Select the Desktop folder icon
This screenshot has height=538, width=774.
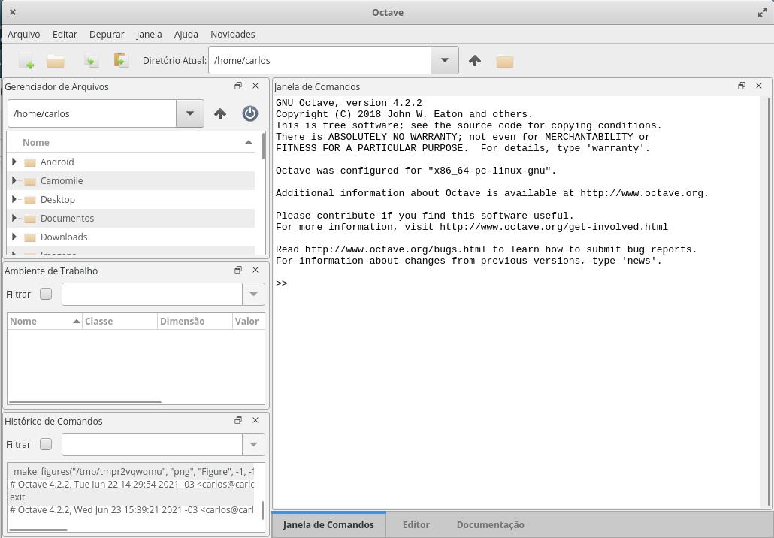pos(30,200)
